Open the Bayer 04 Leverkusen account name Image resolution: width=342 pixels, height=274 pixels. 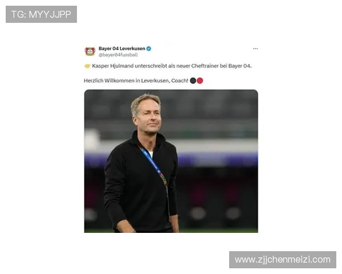[x=122, y=49]
